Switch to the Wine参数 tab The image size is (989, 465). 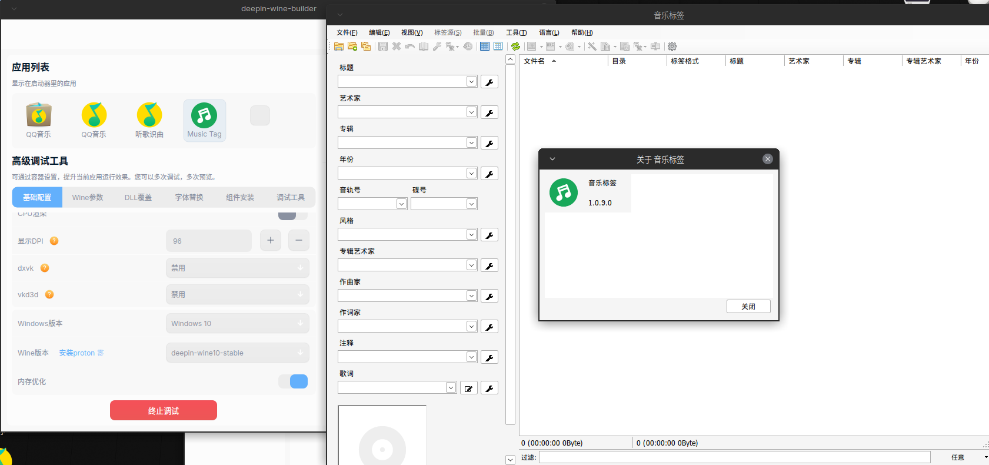[x=88, y=197]
